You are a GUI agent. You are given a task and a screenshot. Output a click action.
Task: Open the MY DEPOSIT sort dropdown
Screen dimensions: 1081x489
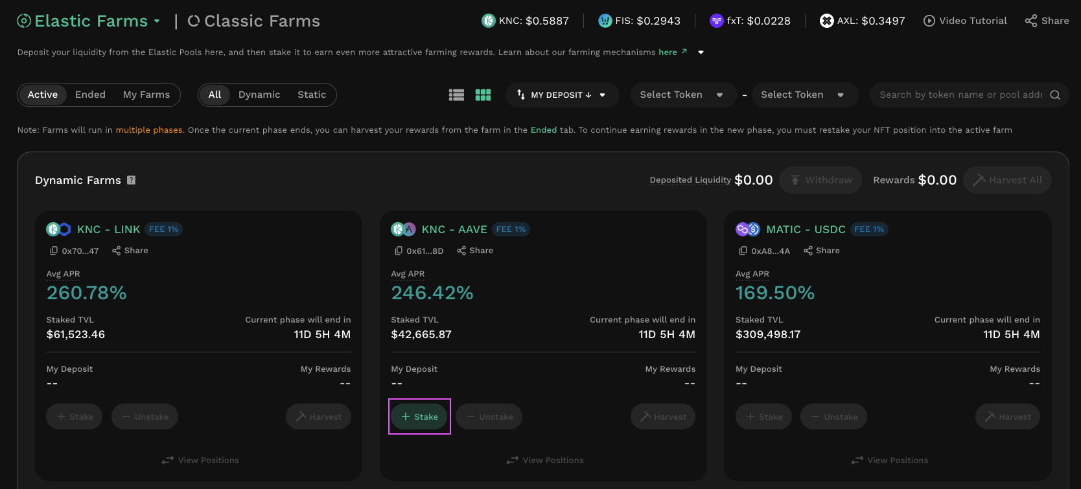click(562, 95)
